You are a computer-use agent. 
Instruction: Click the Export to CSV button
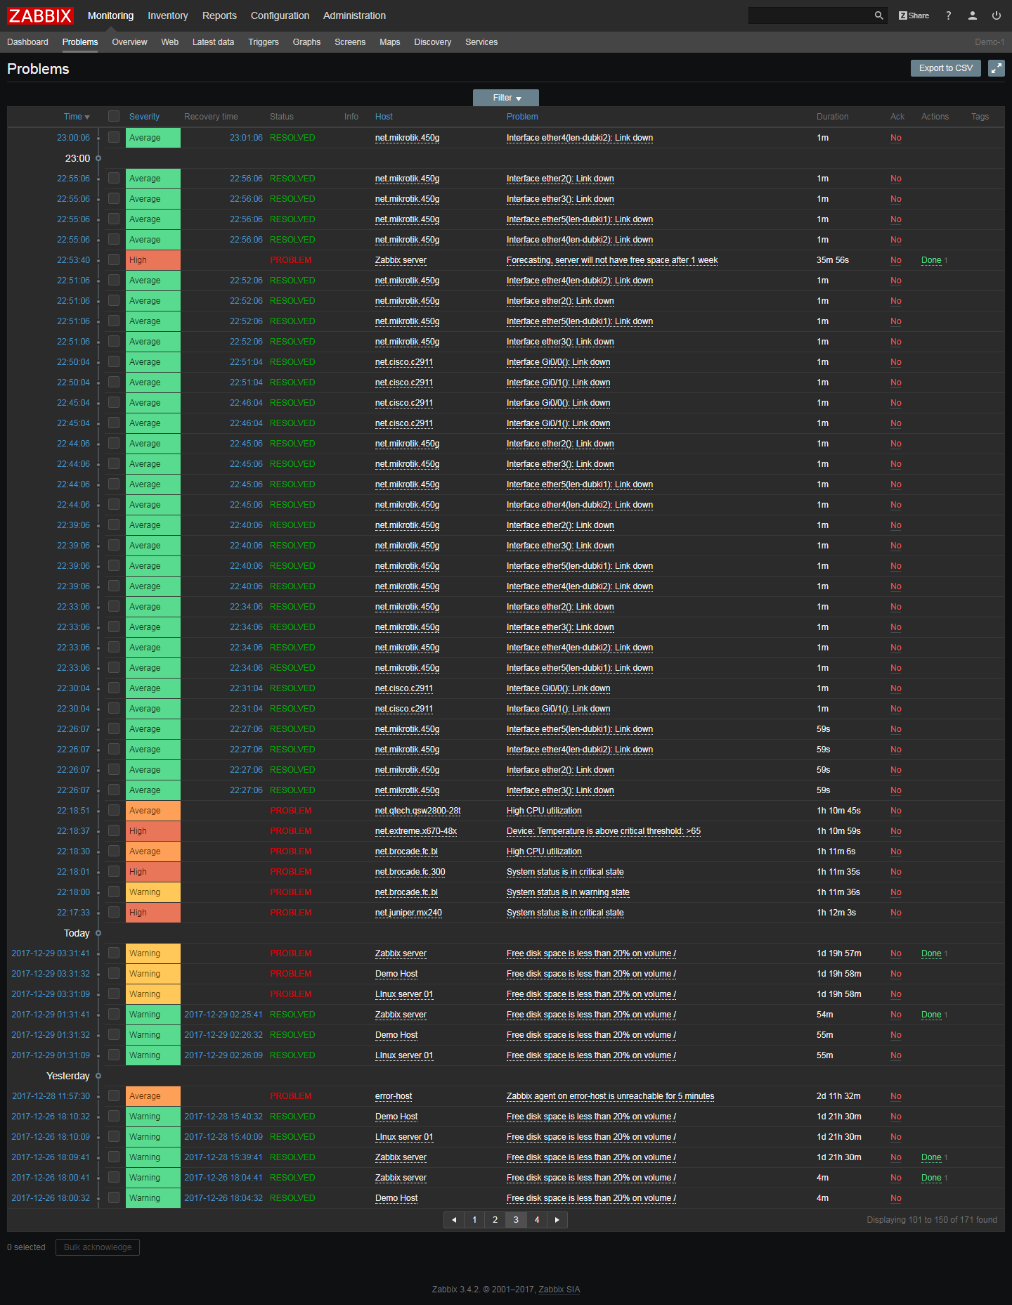(946, 68)
